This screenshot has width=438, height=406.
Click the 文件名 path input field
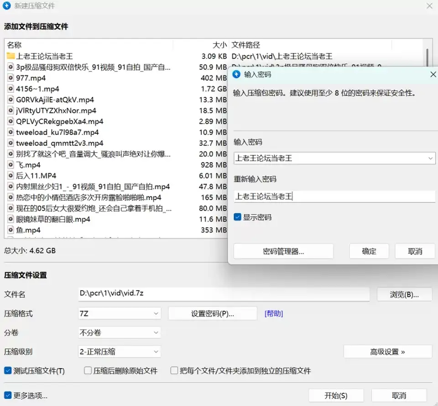[224, 294]
